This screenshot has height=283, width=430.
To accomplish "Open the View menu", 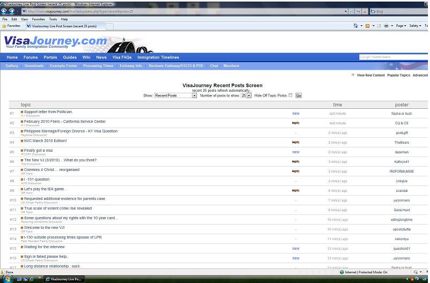I will pyautogui.click(x=25, y=19).
